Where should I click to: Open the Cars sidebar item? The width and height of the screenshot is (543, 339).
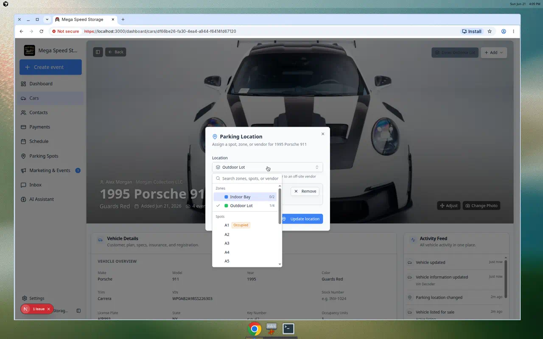point(50,98)
